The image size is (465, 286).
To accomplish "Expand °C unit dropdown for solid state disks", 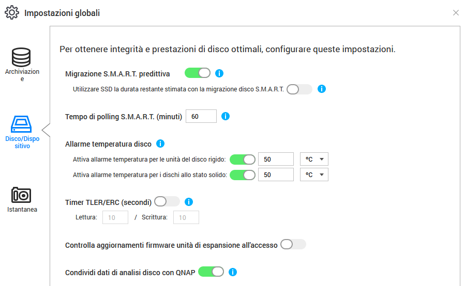I will click(x=314, y=174).
